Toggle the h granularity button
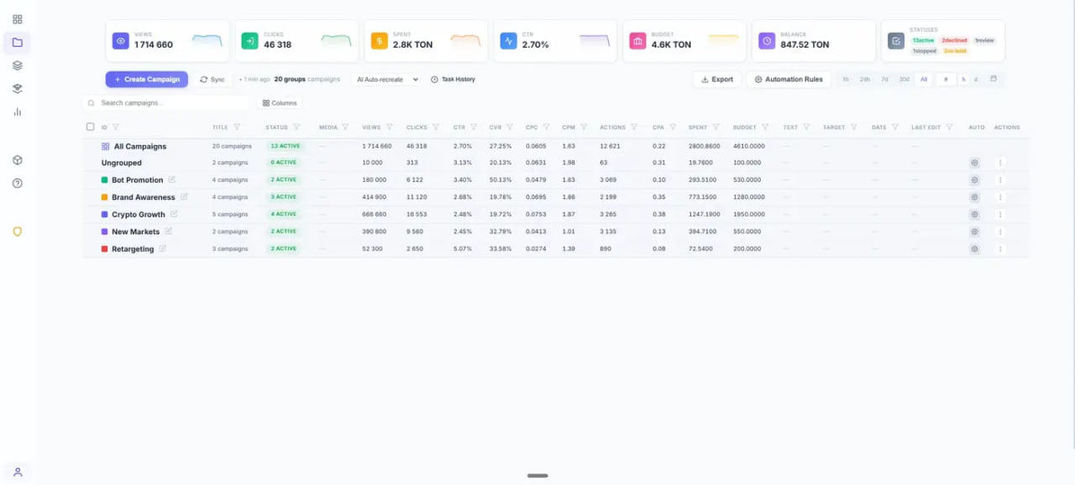The width and height of the screenshot is (1075, 485). pyautogui.click(x=963, y=79)
